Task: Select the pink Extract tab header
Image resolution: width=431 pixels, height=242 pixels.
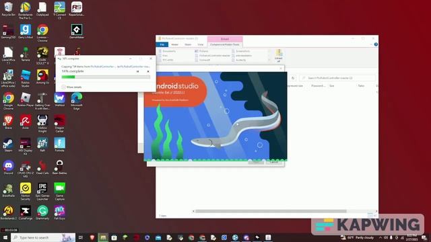Action: (x=225, y=39)
